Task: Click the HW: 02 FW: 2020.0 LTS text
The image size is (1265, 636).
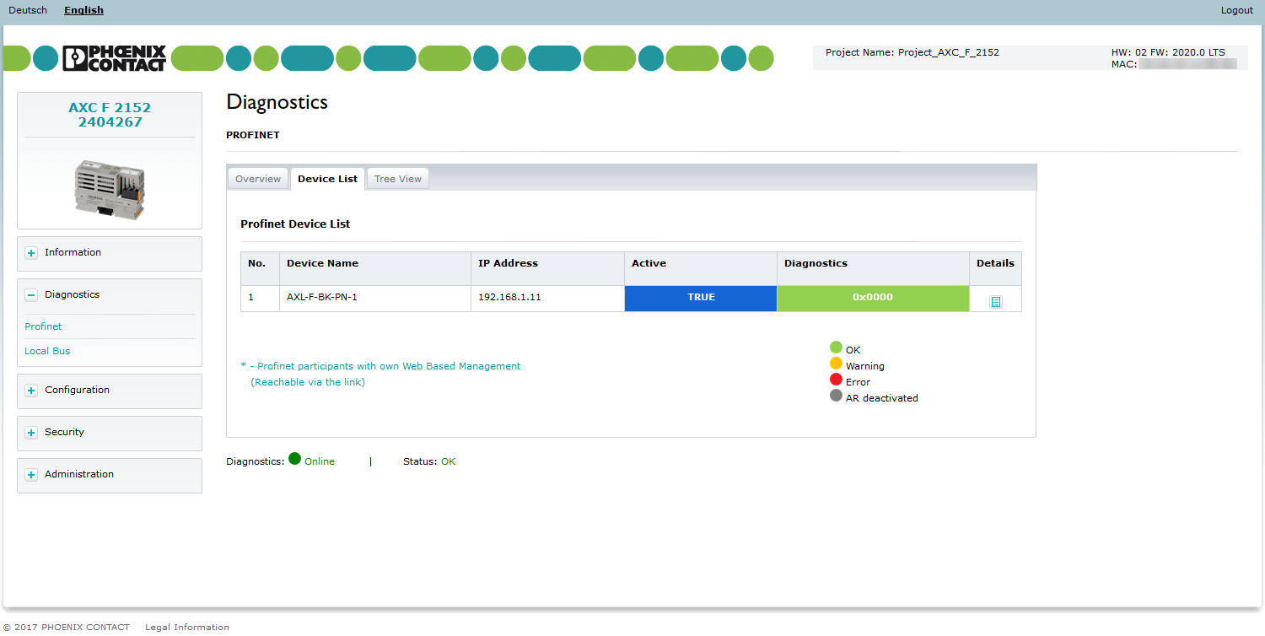Action: click(x=1168, y=52)
